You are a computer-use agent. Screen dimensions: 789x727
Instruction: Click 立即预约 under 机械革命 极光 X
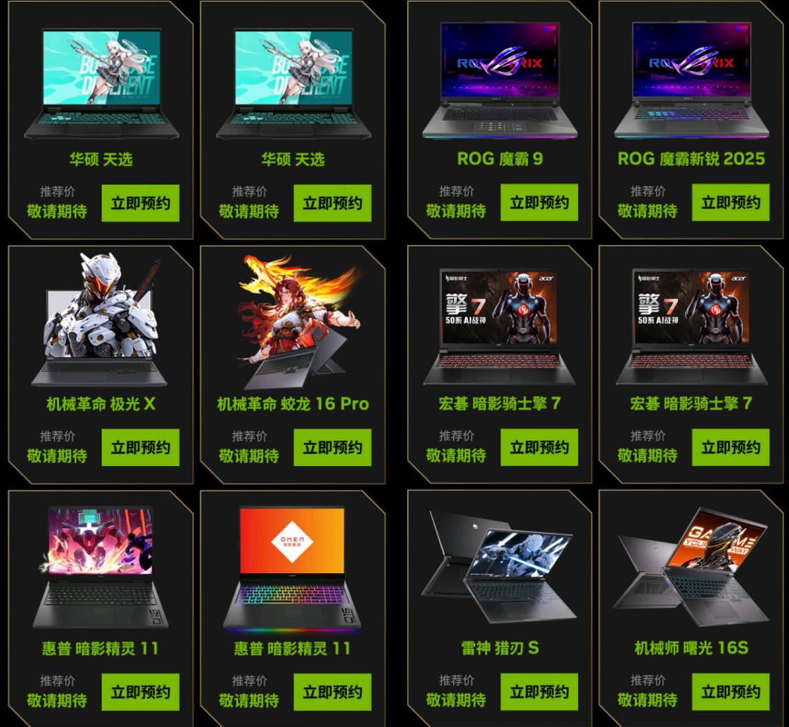coord(140,447)
